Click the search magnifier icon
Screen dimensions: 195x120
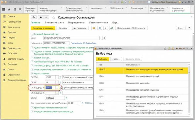pyautogui.click(x=20, y=9)
